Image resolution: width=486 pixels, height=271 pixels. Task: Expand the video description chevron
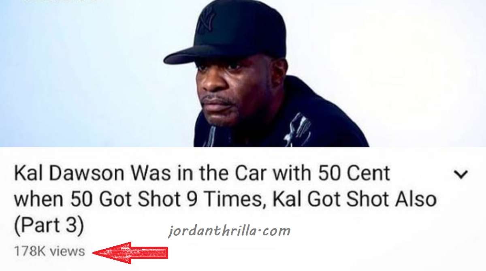[460, 174]
